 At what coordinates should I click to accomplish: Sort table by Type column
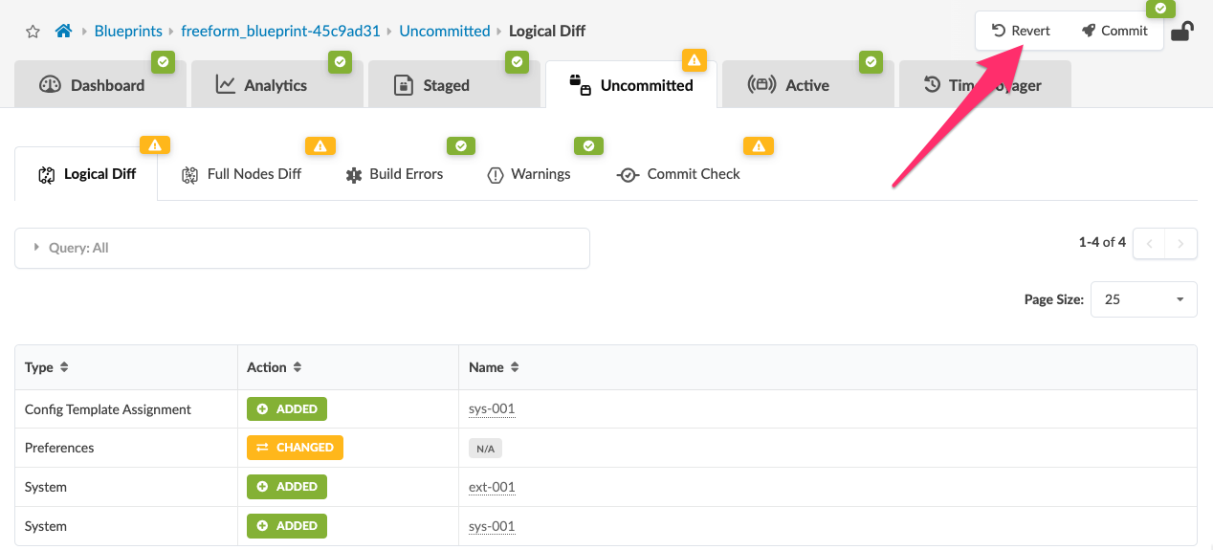[64, 367]
